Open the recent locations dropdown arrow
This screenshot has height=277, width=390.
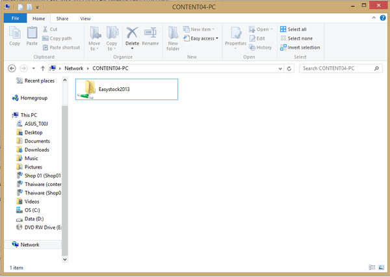pos(34,68)
